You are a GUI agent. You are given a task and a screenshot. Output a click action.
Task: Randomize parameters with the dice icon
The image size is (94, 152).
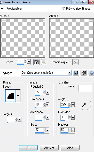tap(84, 73)
